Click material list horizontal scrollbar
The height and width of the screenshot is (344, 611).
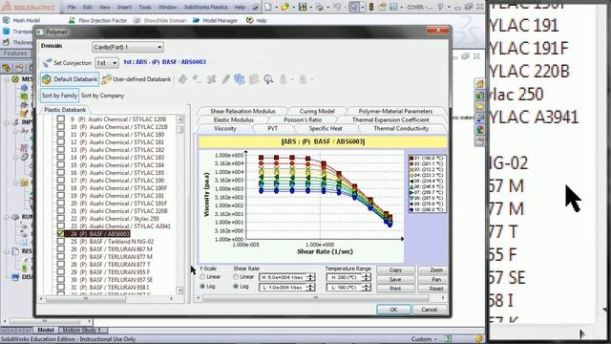pyautogui.click(x=106, y=299)
